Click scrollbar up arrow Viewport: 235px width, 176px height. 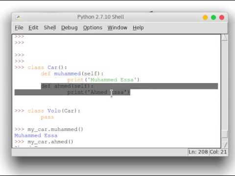[x=225, y=38]
